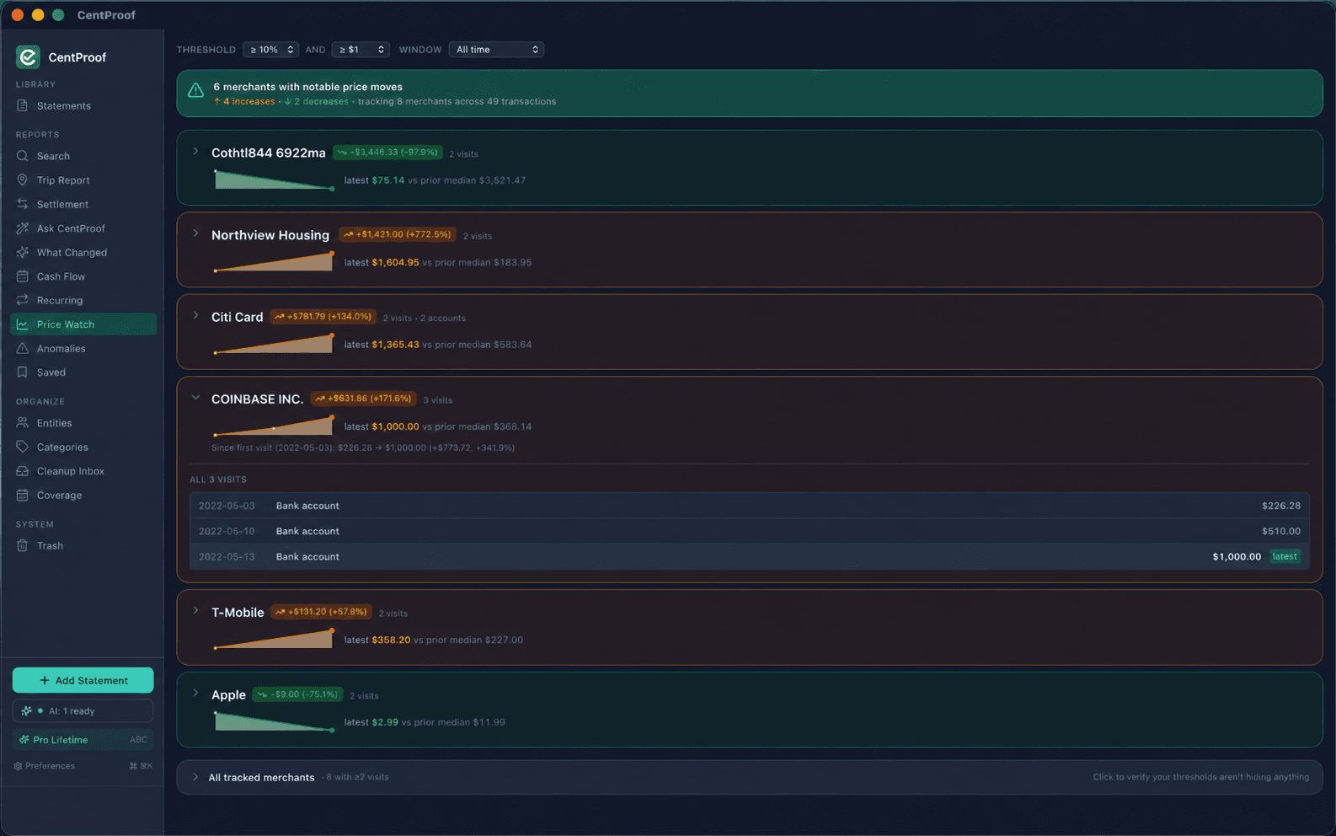Collapse the COINBASE INC. card
This screenshot has height=836, width=1336.
(x=195, y=398)
